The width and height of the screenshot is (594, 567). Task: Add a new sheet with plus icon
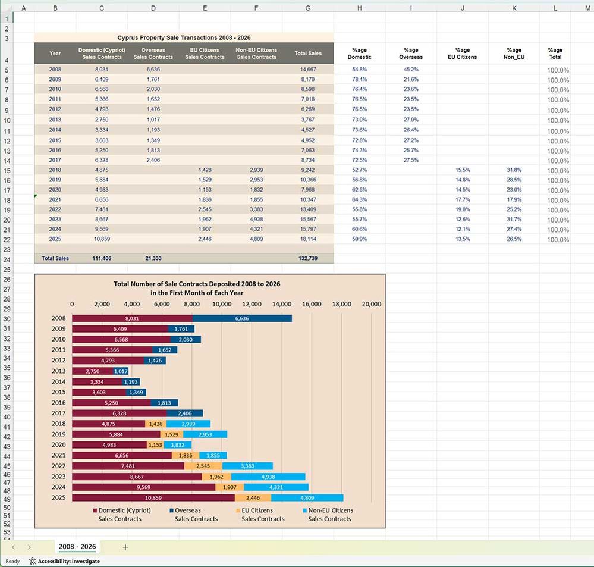pyautogui.click(x=125, y=547)
